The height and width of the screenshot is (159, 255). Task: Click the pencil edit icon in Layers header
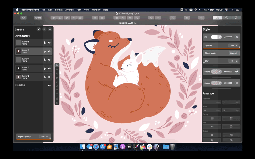pyautogui.click(x=39, y=29)
